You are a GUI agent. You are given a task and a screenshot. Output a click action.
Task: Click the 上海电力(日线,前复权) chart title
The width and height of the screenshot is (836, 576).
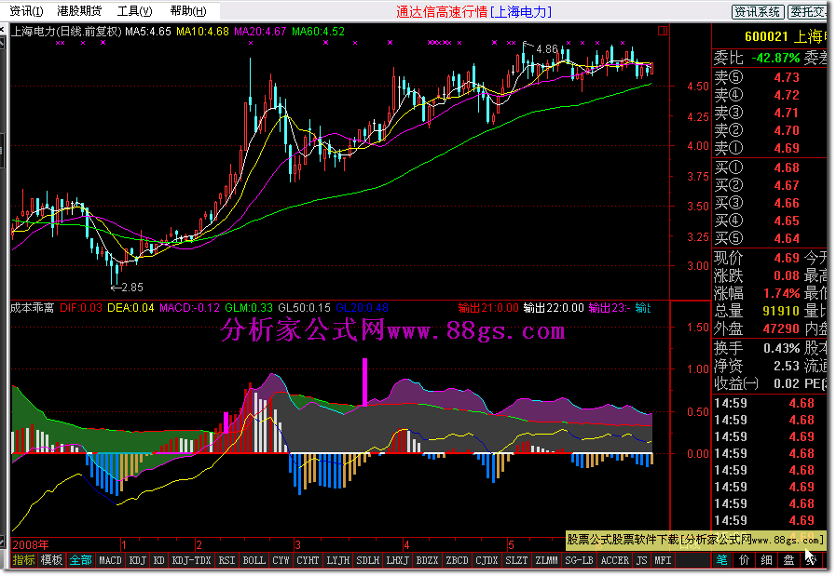(67, 32)
